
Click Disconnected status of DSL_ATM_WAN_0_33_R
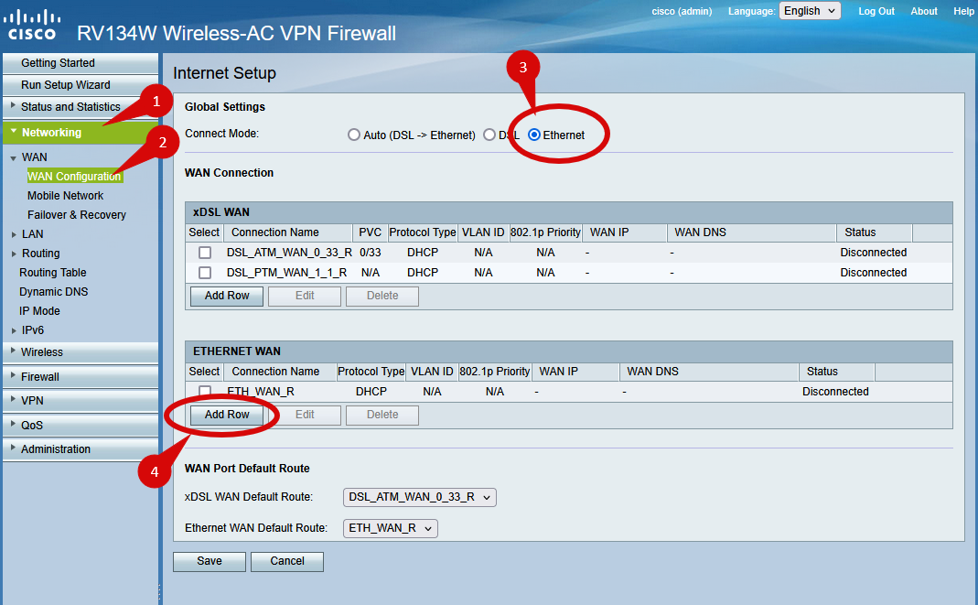point(873,253)
